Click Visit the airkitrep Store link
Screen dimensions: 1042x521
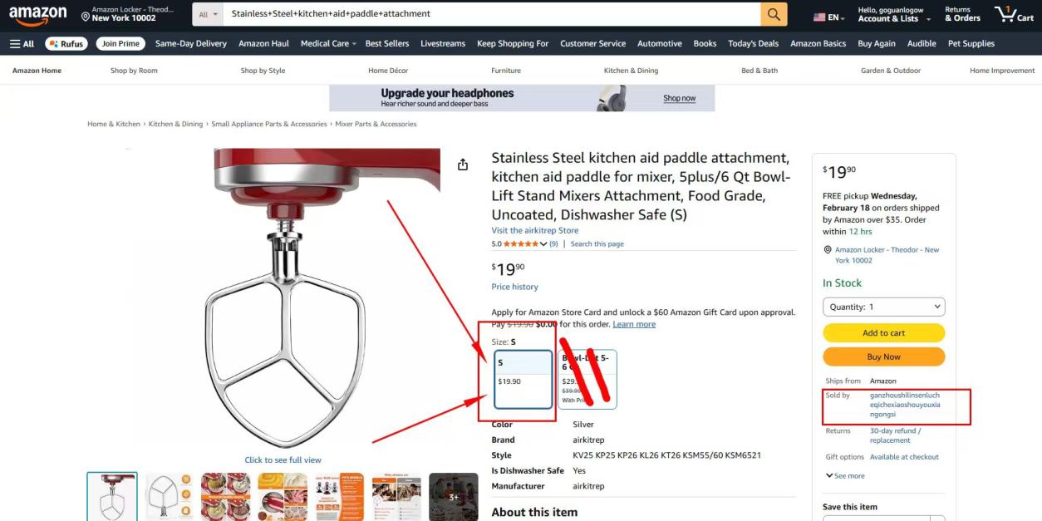click(x=534, y=230)
